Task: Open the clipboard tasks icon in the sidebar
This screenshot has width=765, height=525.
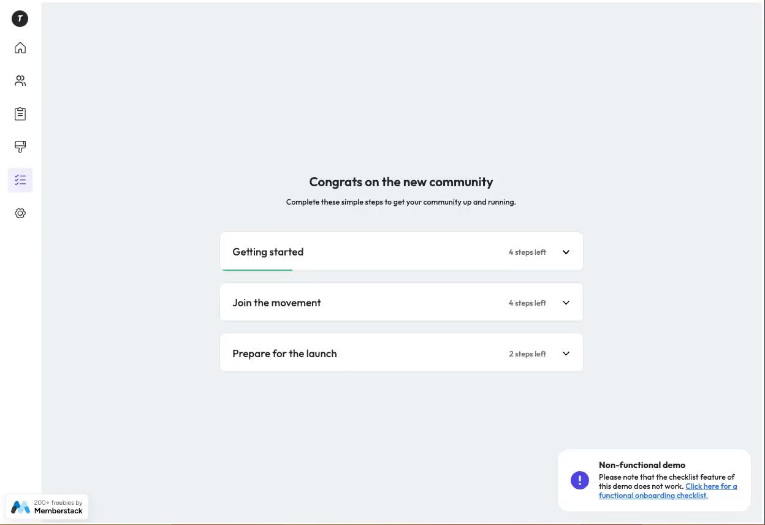Action: [x=20, y=113]
